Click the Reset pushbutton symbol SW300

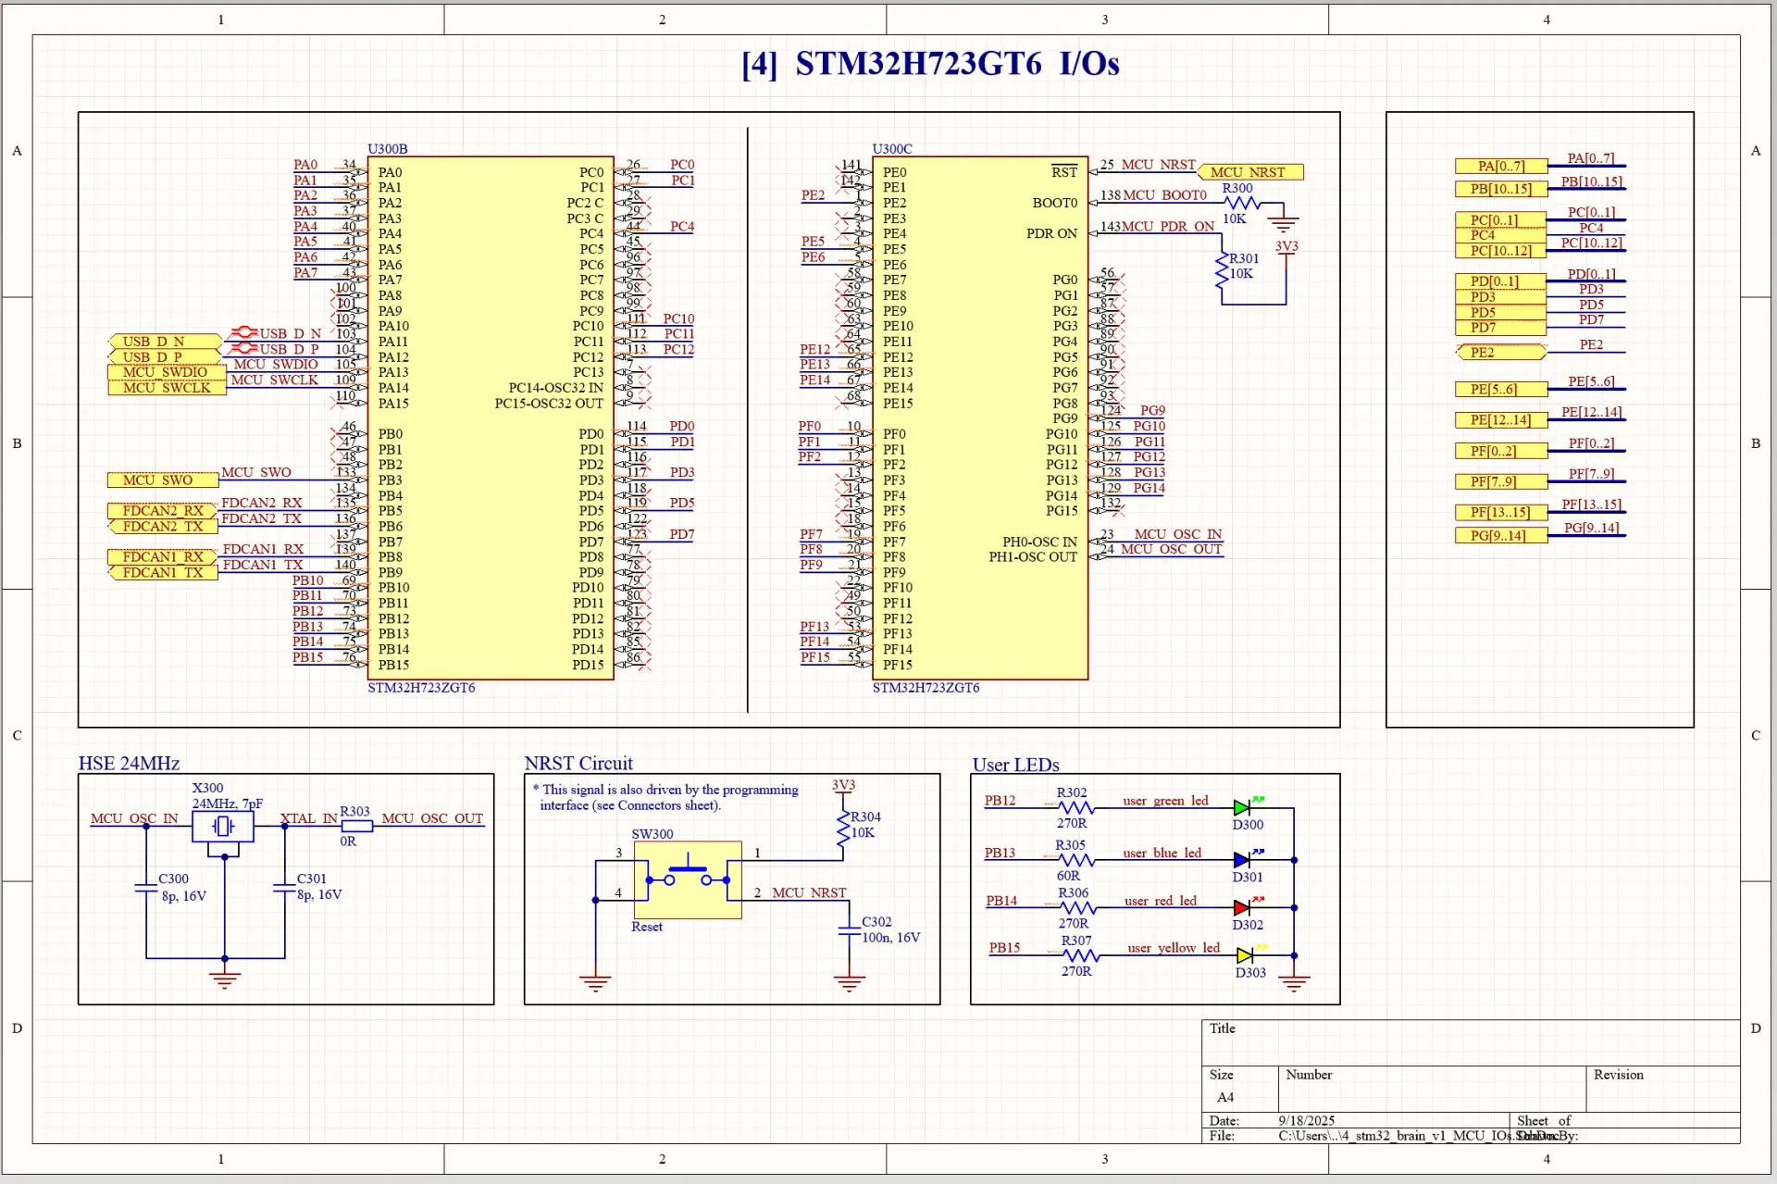(x=687, y=880)
